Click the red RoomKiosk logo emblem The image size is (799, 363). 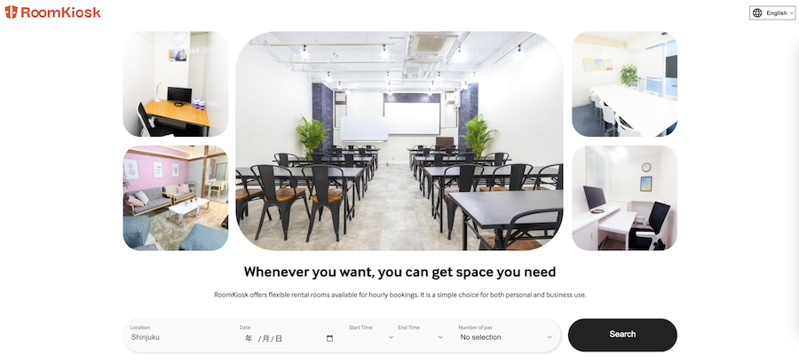point(12,12)
